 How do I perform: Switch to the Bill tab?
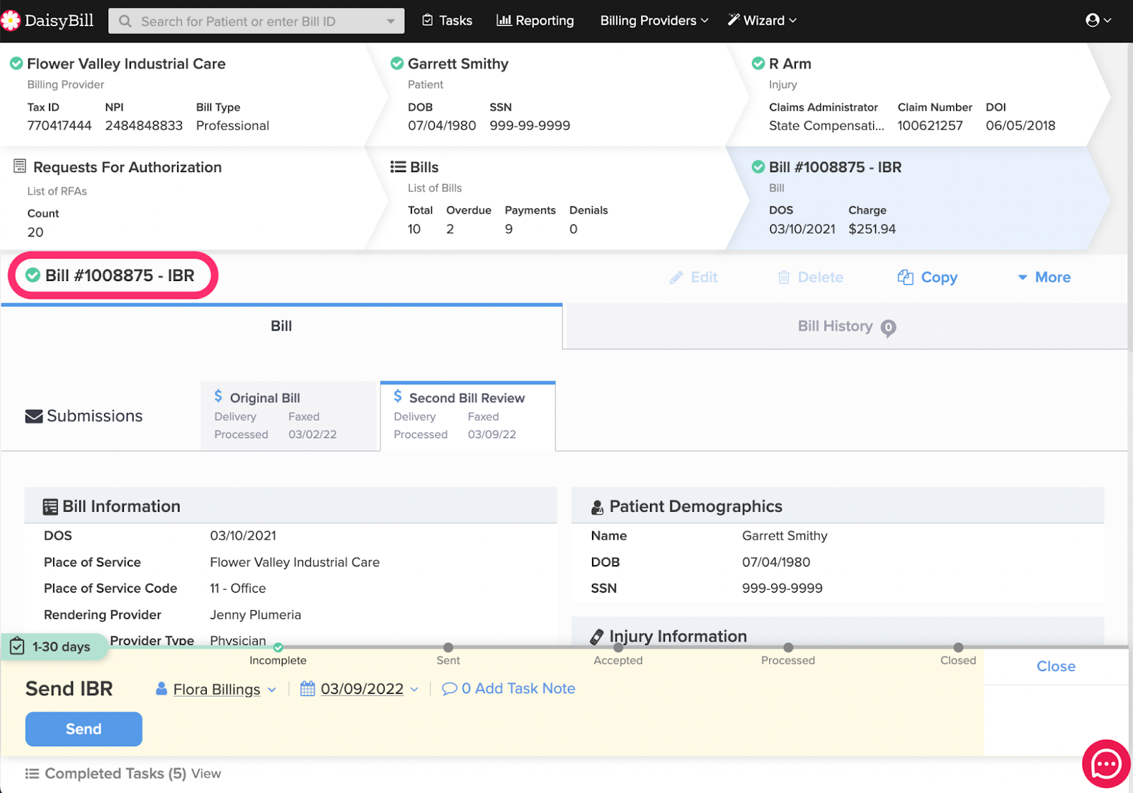tap(281, 326)
